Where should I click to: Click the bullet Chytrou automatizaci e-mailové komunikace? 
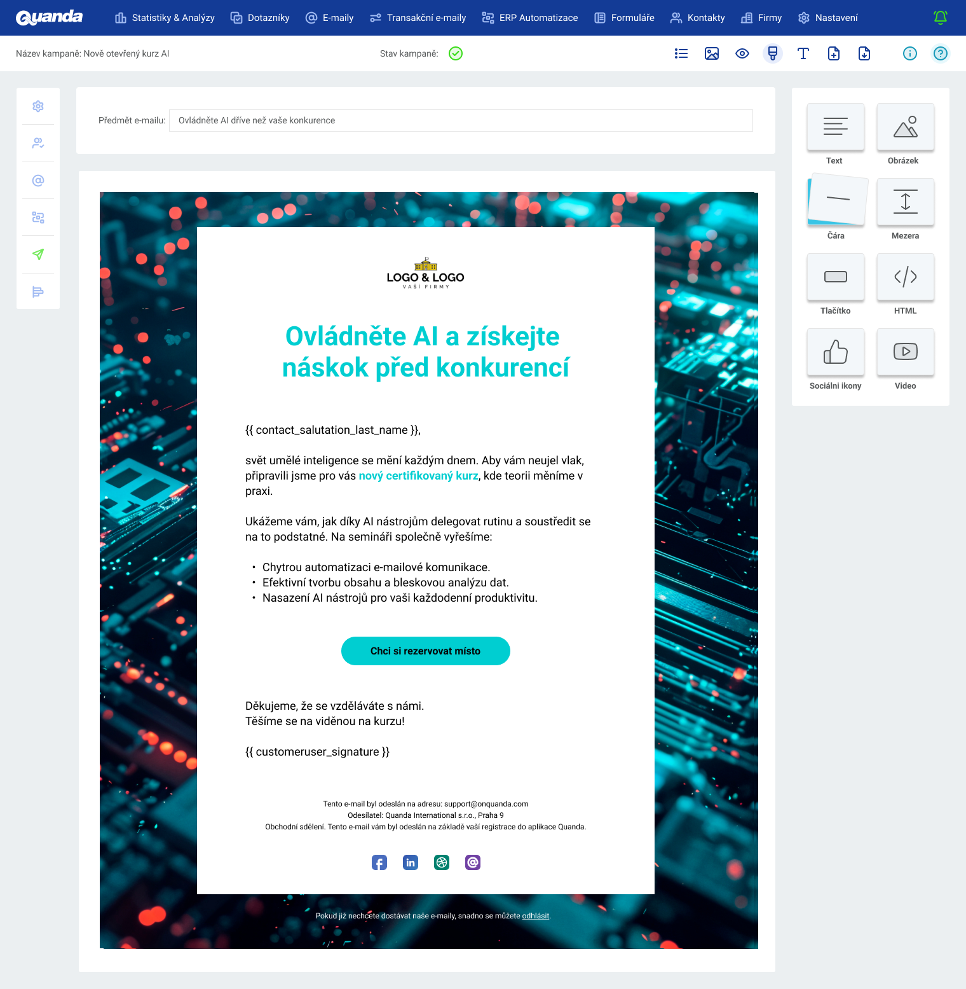(x=376, y=567)
